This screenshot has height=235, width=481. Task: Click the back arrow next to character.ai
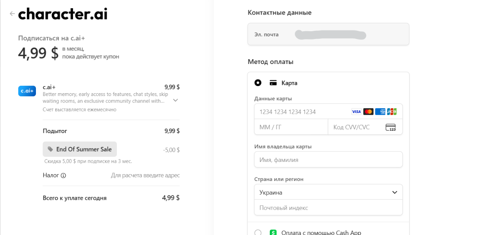coord(12,14)
